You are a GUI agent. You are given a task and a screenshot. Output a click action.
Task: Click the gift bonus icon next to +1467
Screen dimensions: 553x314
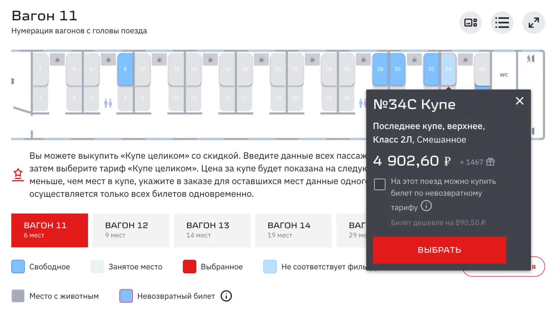pyautogui.click(x=490, y=162)
